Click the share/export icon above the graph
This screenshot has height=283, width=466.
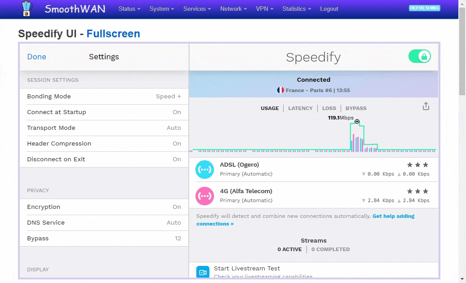pos(426,106)
